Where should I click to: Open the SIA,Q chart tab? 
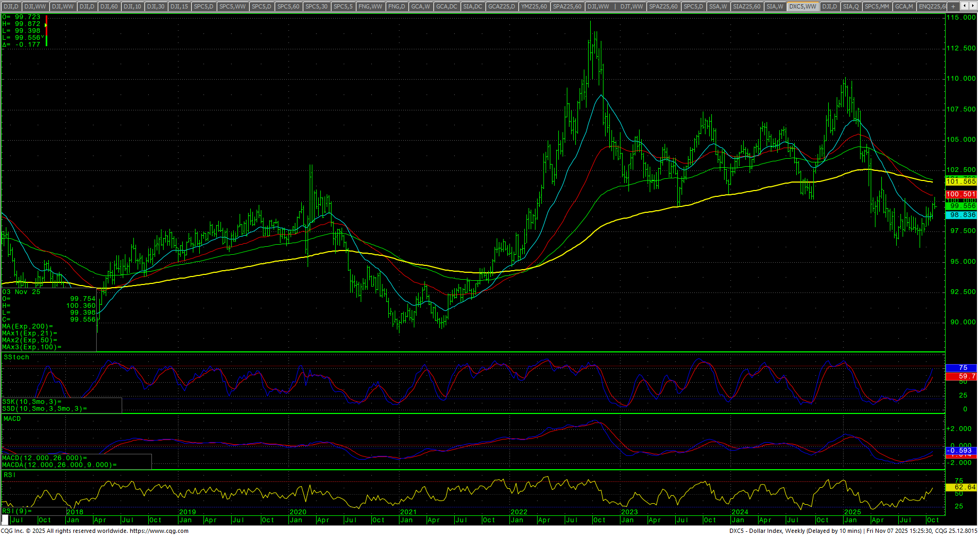[x=851, y=6]
